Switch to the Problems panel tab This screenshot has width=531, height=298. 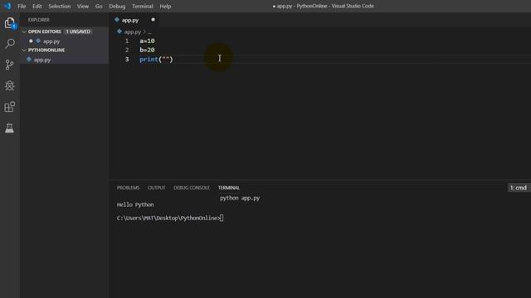tap(128, 188)
